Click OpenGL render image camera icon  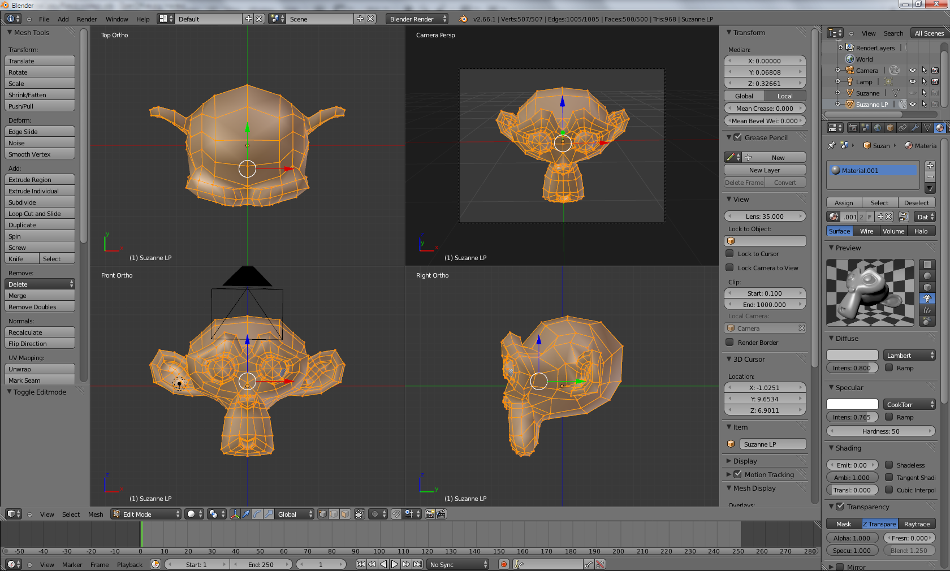430,514
